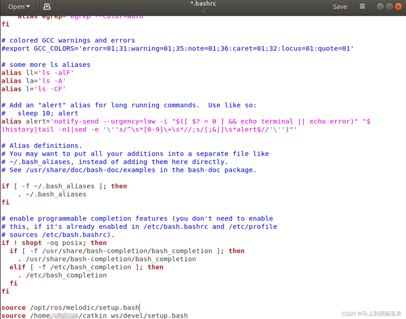Screen dimensions: 406x319
Task: Click the '# Alias definitions.' comment
Action: coord(42,146)
